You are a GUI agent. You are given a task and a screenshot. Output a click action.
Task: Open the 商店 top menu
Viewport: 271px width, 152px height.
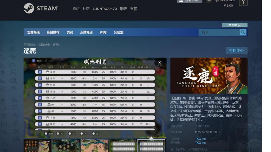[76, 9]
